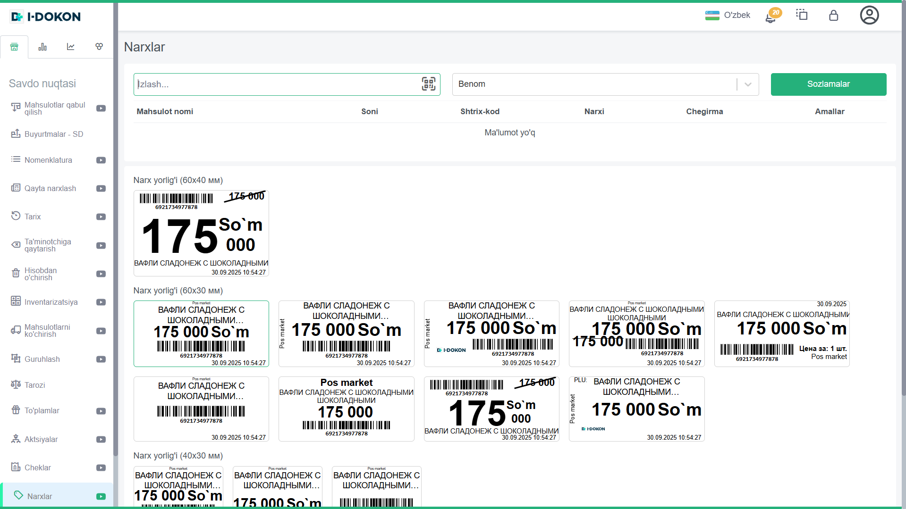
Task: Play video tutorial for Inventarizatsiya
Action: click(101, 302)
